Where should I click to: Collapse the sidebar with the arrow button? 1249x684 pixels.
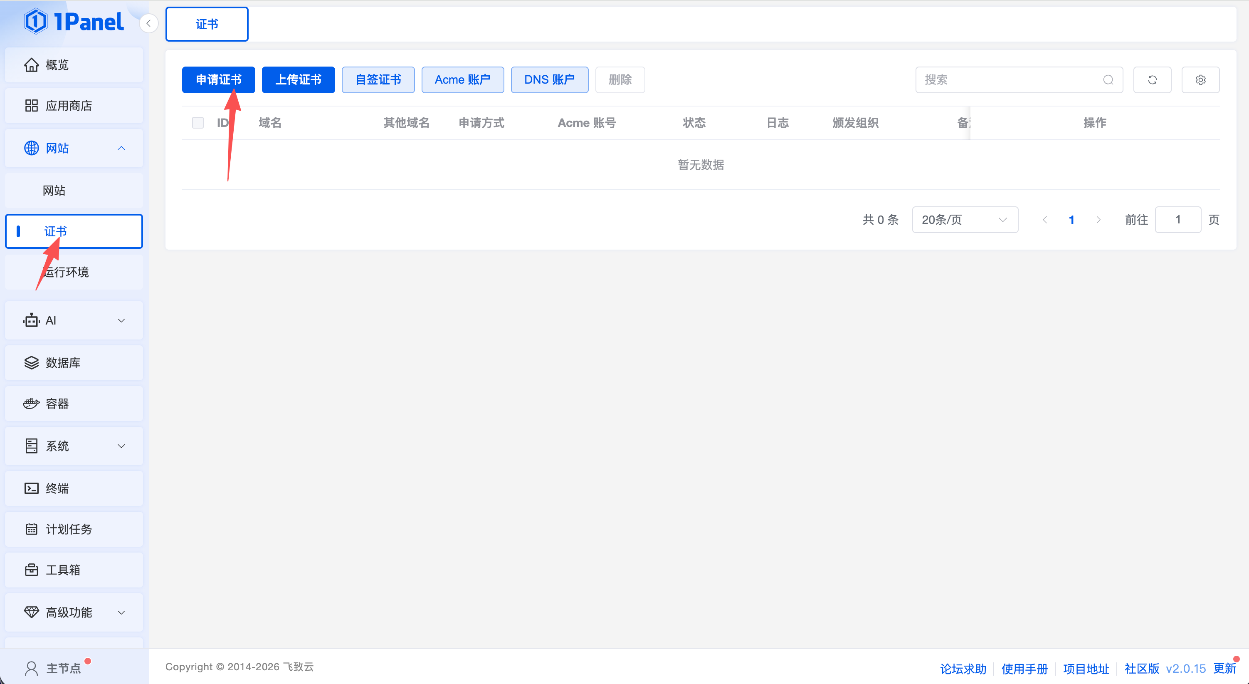[149, 23]
